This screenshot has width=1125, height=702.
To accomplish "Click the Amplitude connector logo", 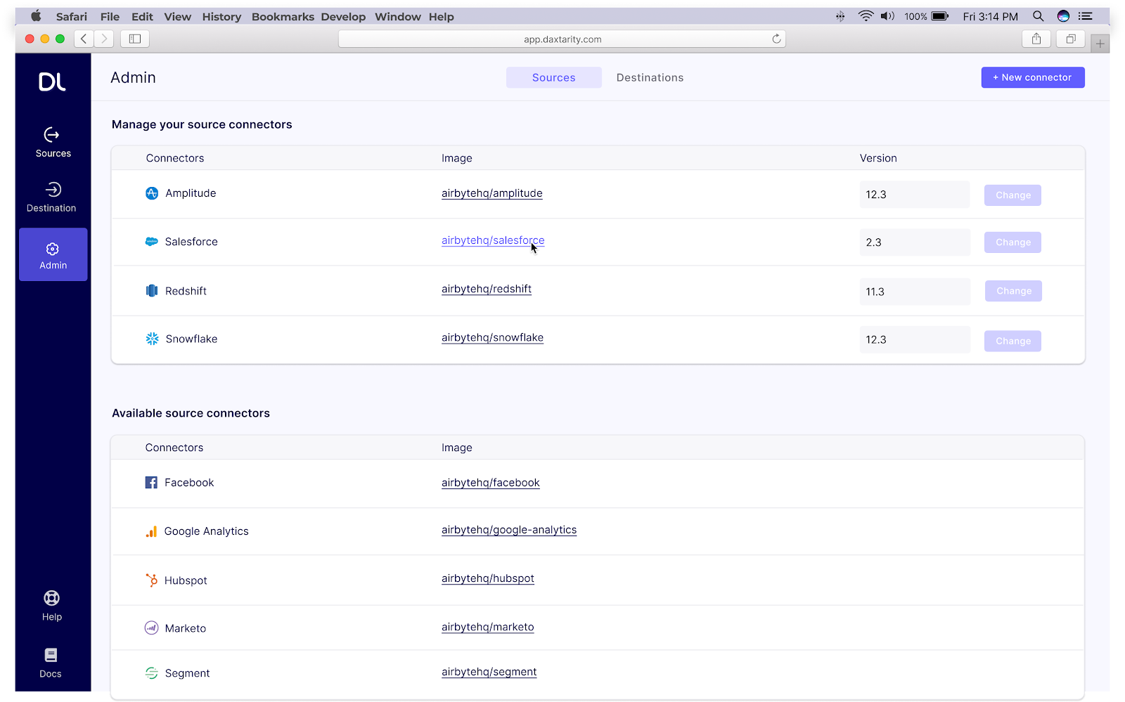I will (x=152, y=193).
